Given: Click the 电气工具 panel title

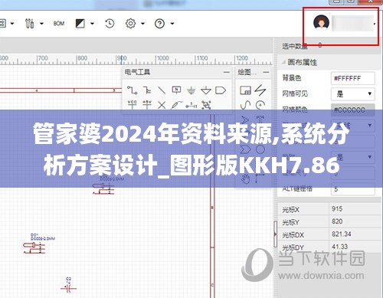Looking at the screenshot, I should [x=137, y=72].
